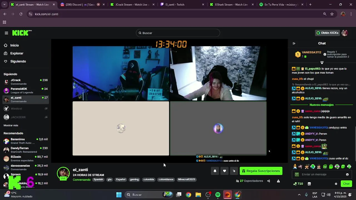The height and width of the screenshot is (200, 356).
Task: Open ElZeein recommended channel
Action: pyautogui.click(x=26, y=159)
